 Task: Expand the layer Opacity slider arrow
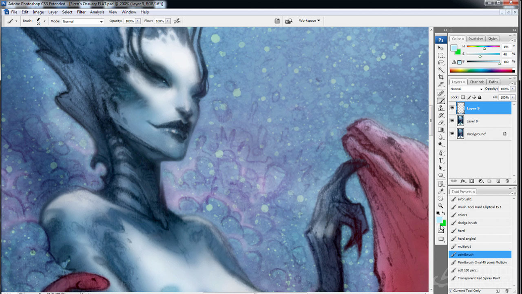(512, 89)
